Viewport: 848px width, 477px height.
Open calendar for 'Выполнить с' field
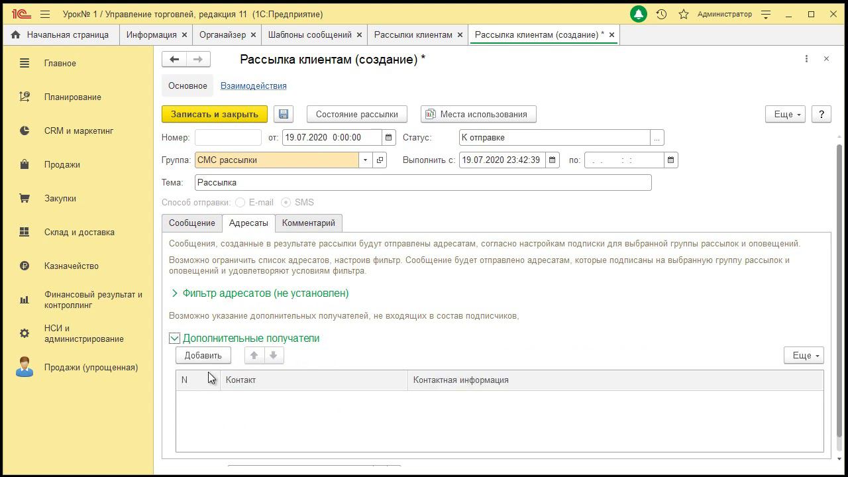[553, 160]
